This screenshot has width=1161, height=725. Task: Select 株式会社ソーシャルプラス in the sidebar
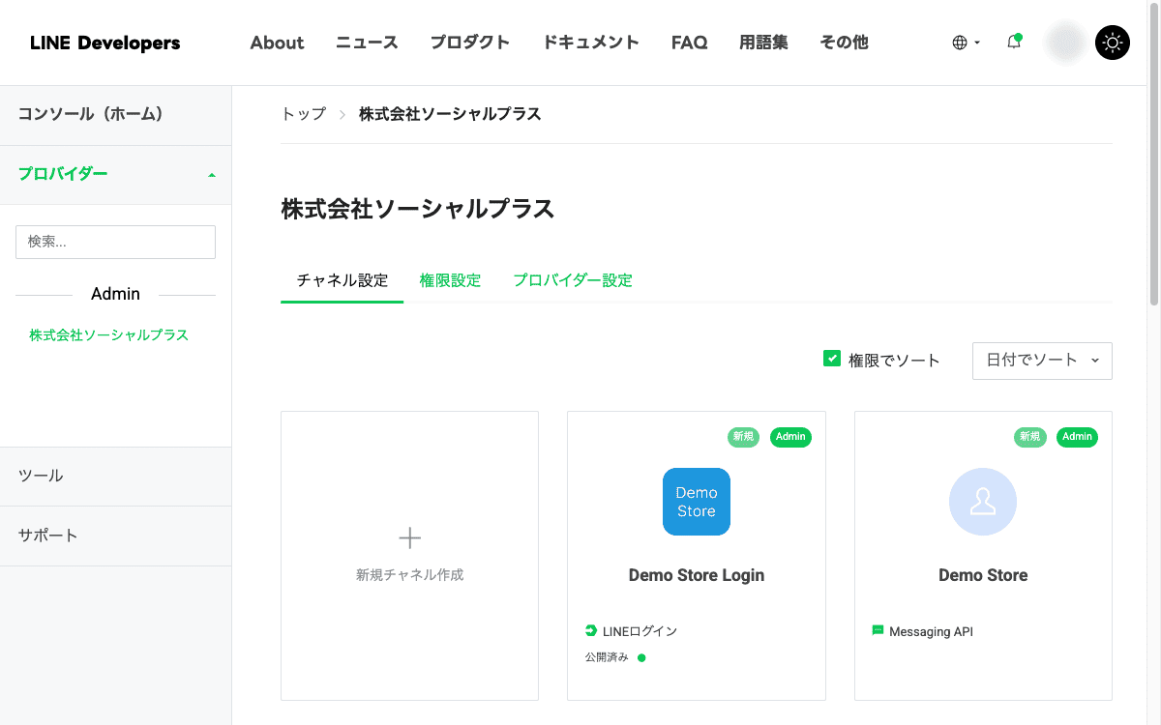pos(108,335)
